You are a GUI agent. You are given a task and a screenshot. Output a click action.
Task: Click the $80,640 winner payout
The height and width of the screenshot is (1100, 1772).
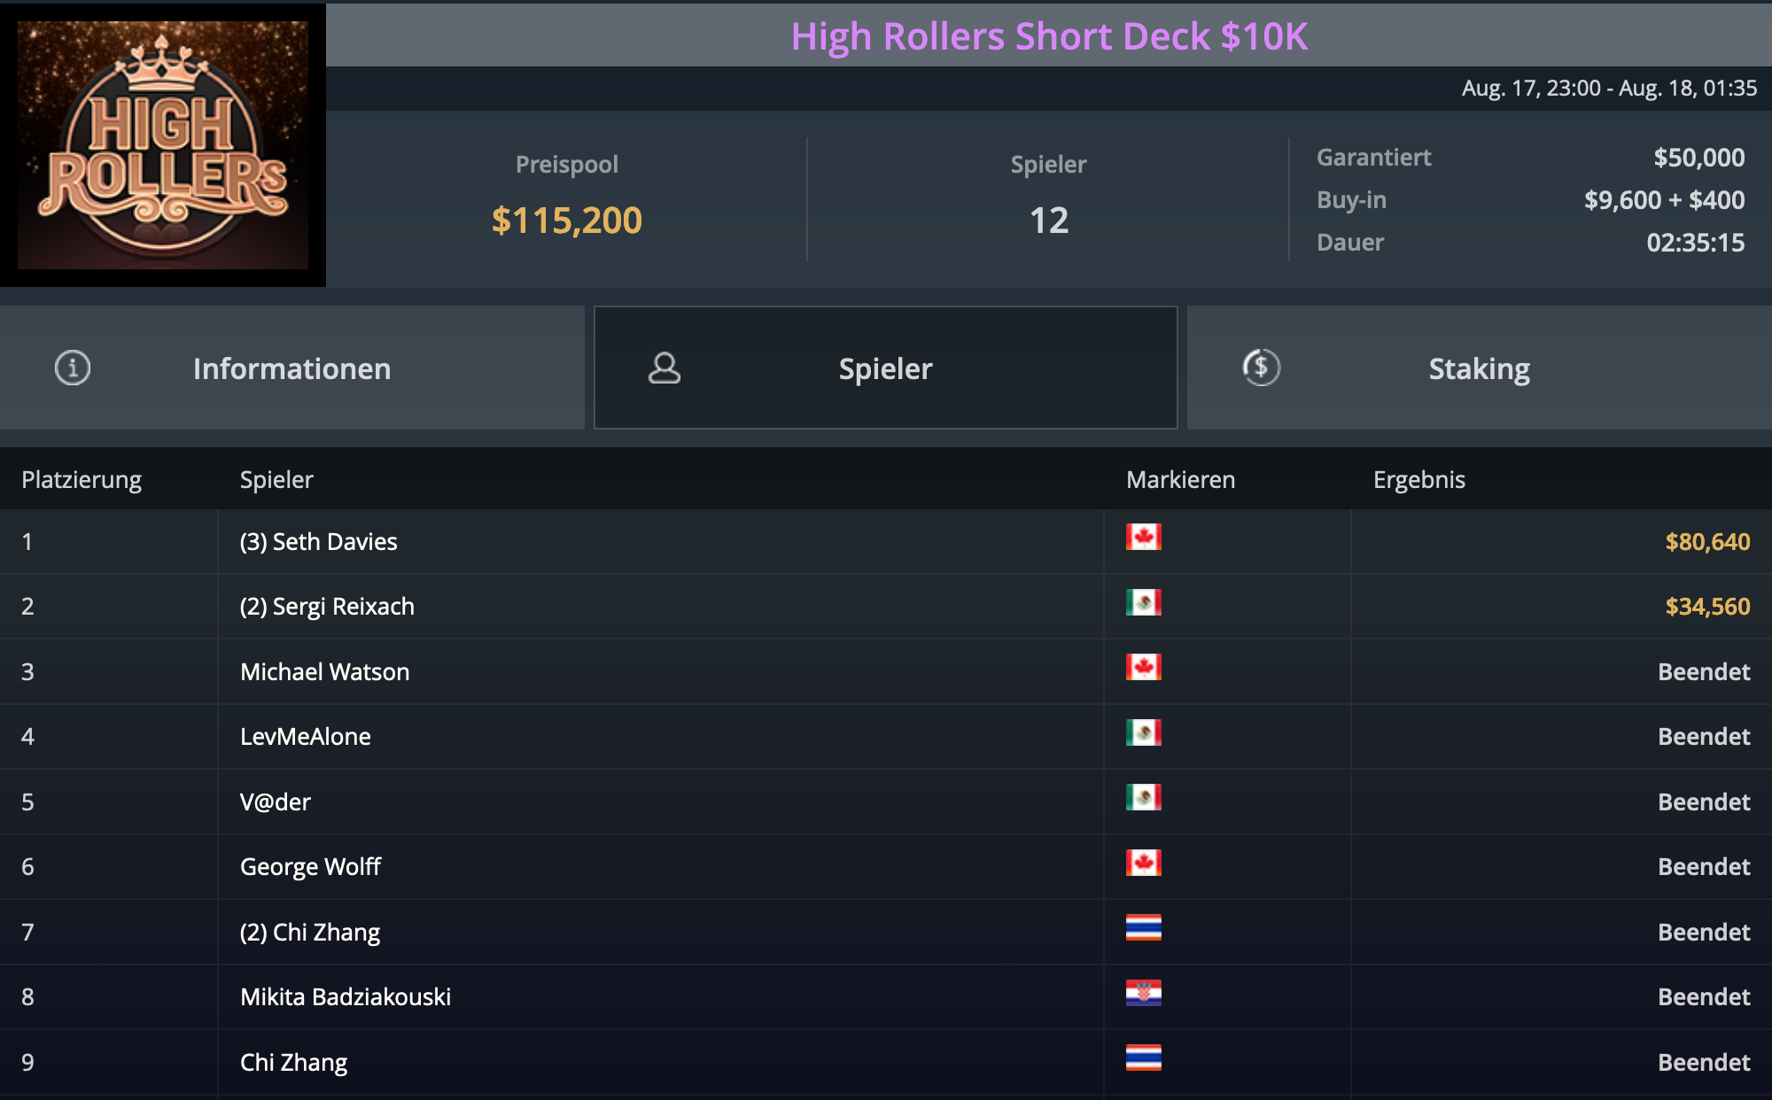(x=1706, y=542)
